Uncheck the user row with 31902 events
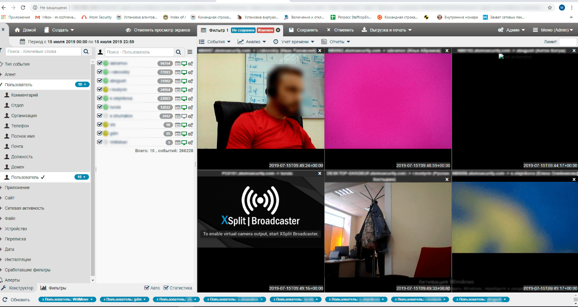Image resolution: width=578 pixels, height=307 pixels. pyautogui.click(x=100, y=81)
